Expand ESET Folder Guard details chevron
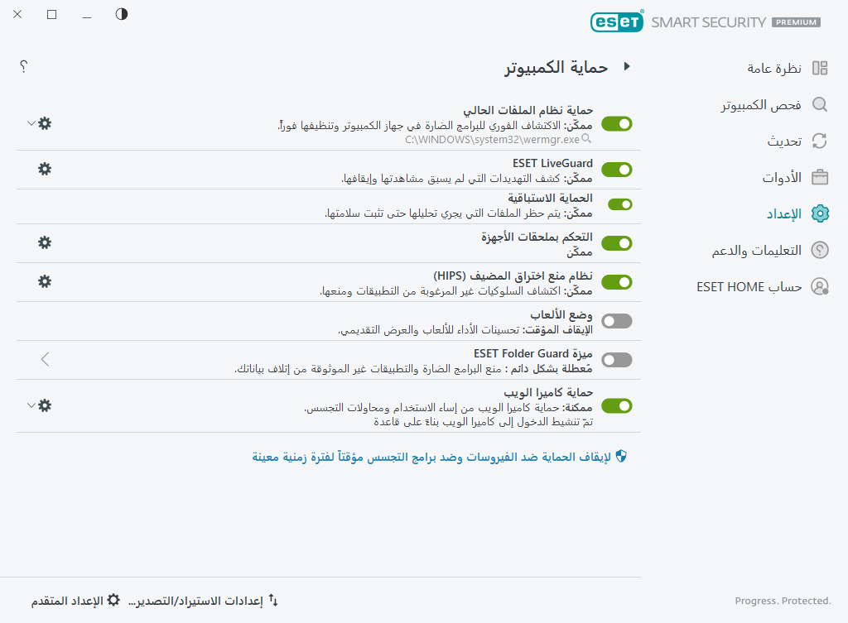 click(45, 359)
